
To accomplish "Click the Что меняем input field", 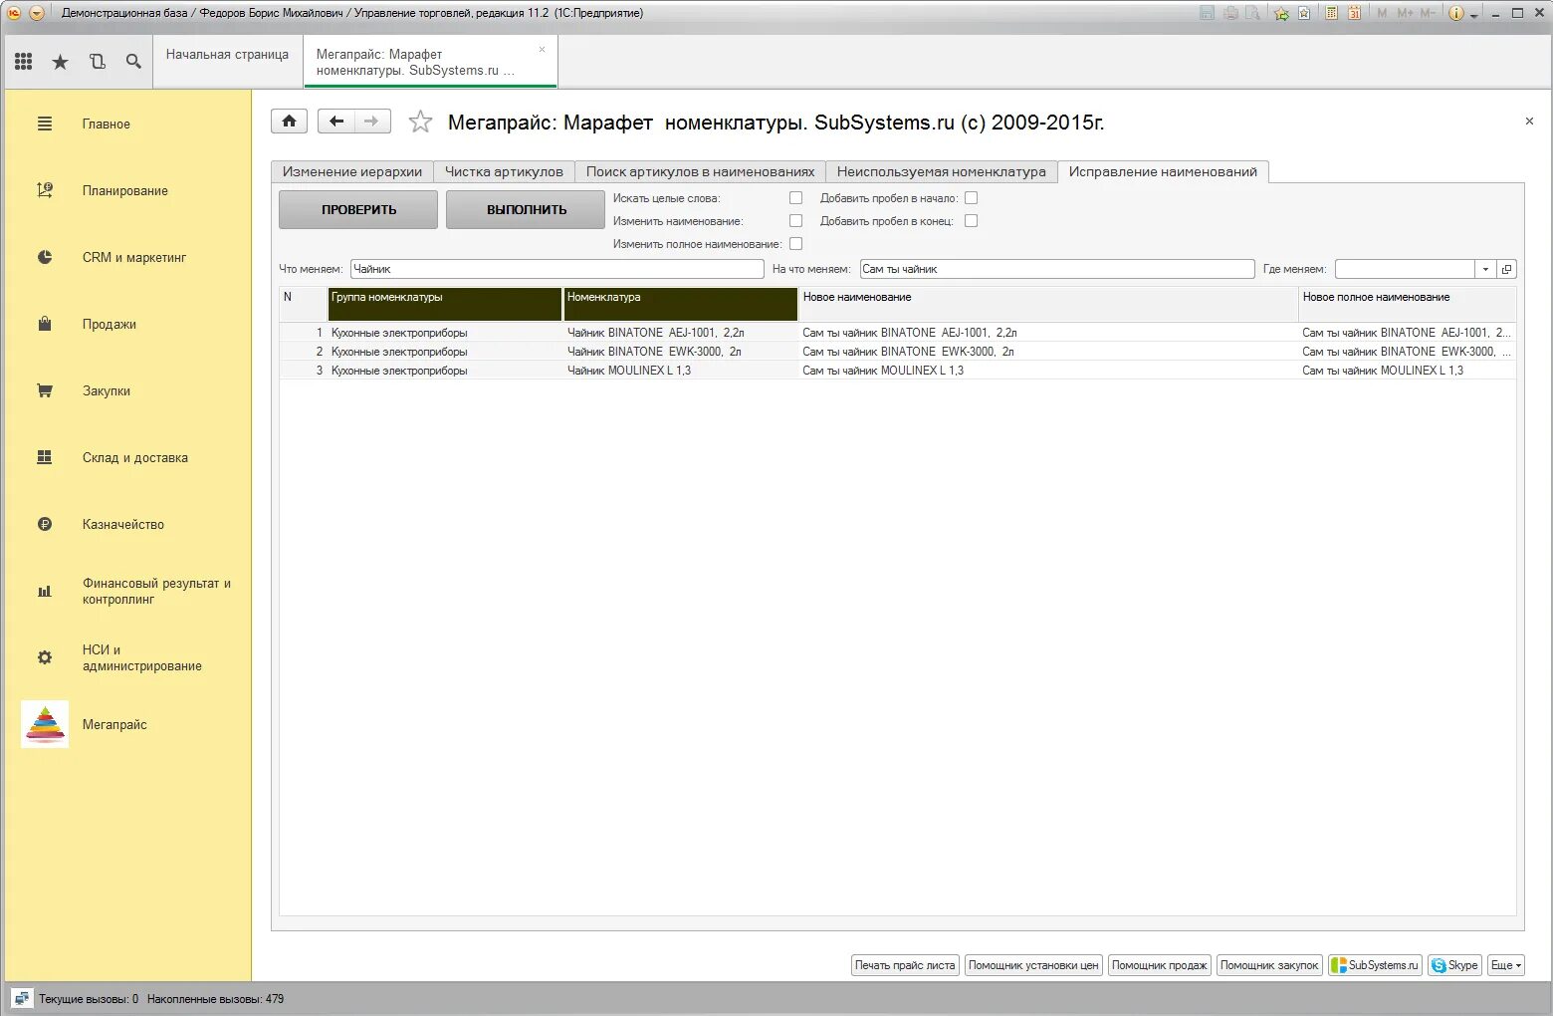I will [x=557, y=269].
